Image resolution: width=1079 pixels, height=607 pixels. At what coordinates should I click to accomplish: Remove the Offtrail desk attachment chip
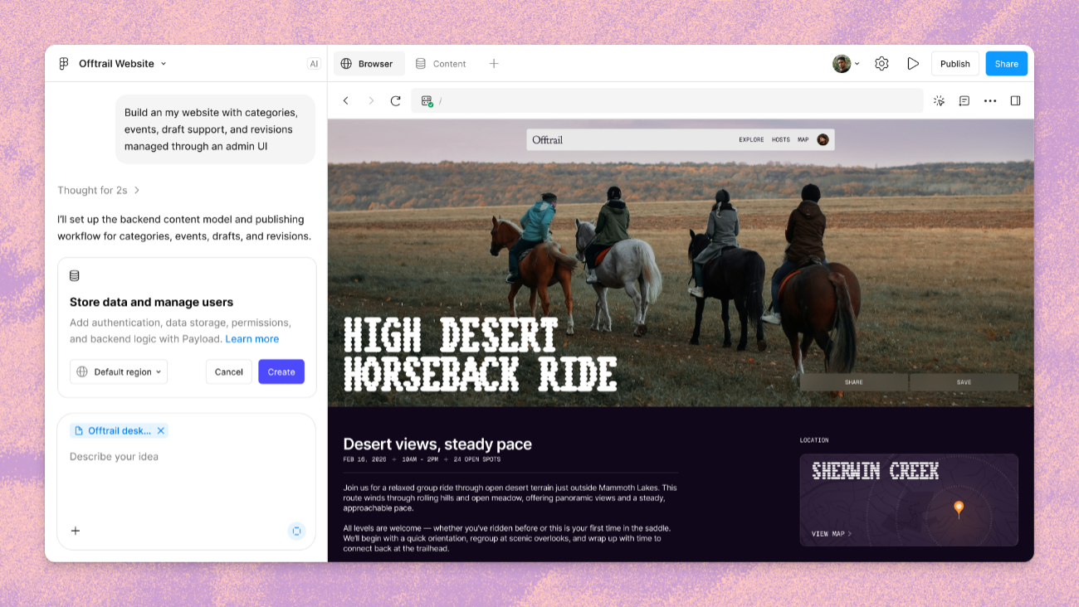161,431
